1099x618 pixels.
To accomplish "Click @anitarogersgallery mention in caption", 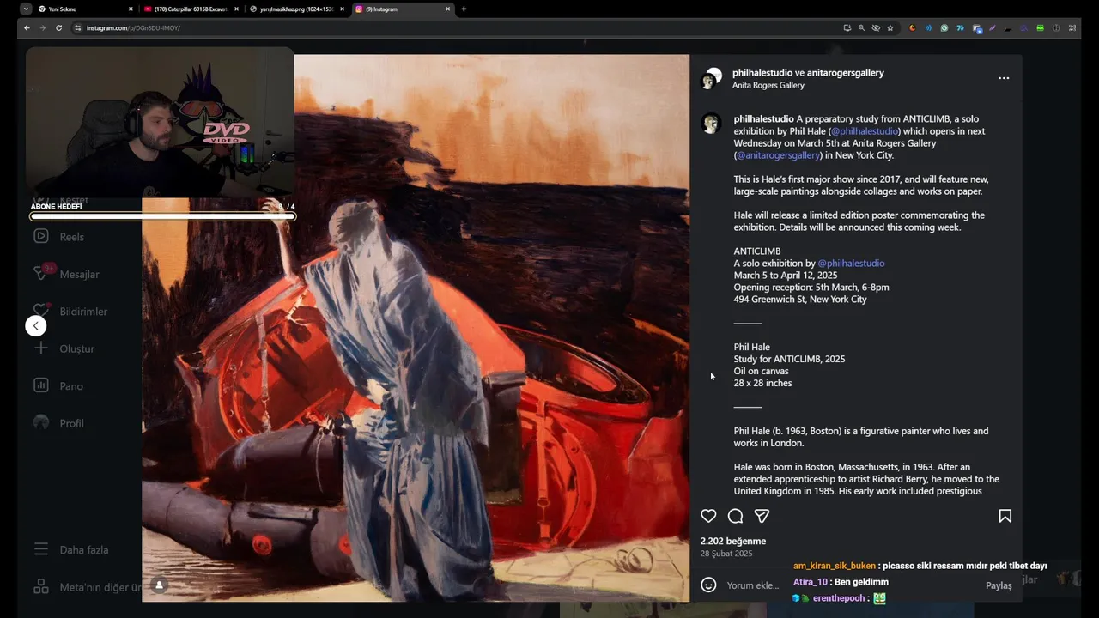I will tap(779, 155).
